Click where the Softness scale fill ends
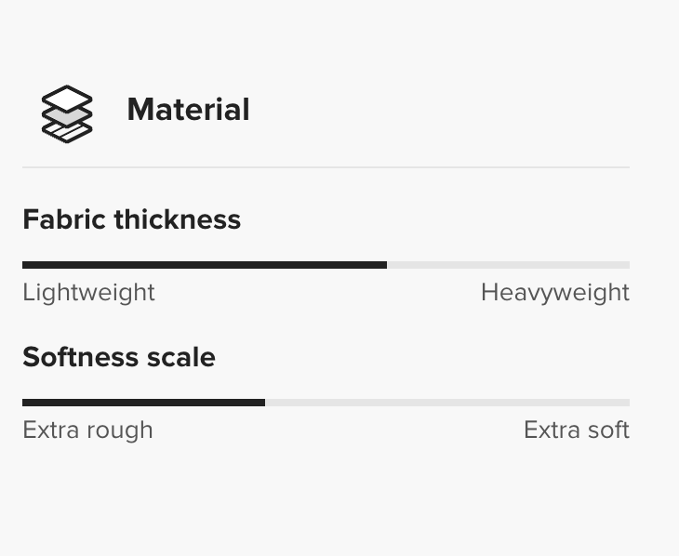 pyautogui.click(x=264, y=403)
